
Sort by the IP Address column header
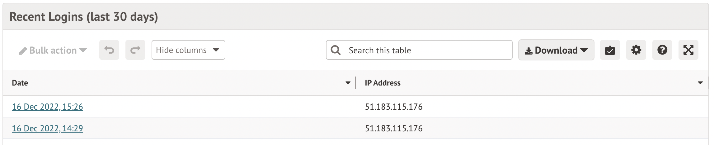(383, 83)
